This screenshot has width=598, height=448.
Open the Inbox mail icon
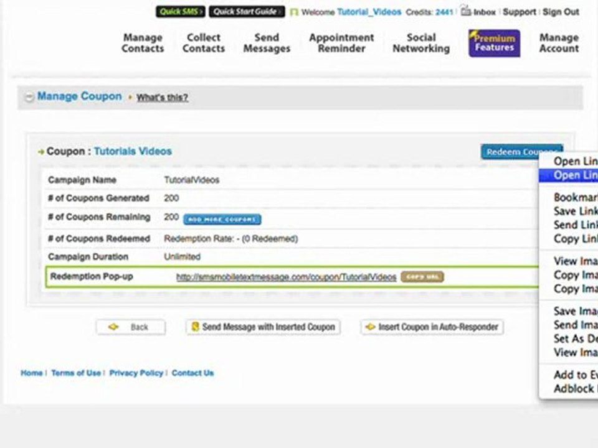coord(466,11)
